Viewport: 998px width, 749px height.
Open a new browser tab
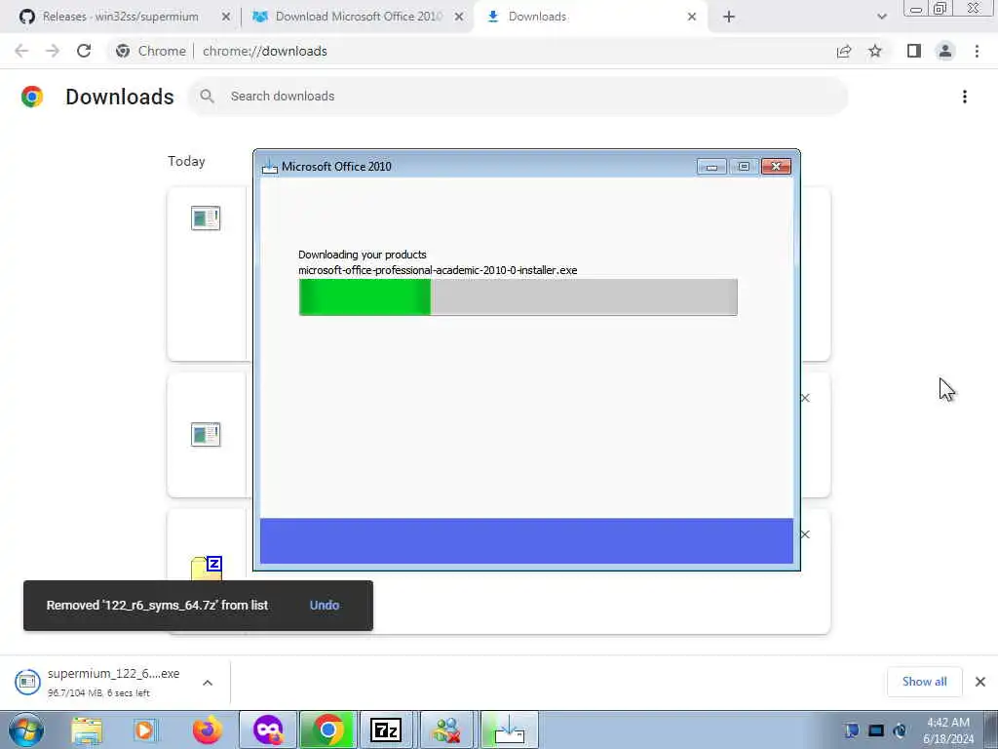729,18
